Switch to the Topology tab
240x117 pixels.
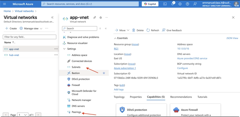[x=119, y=97]
